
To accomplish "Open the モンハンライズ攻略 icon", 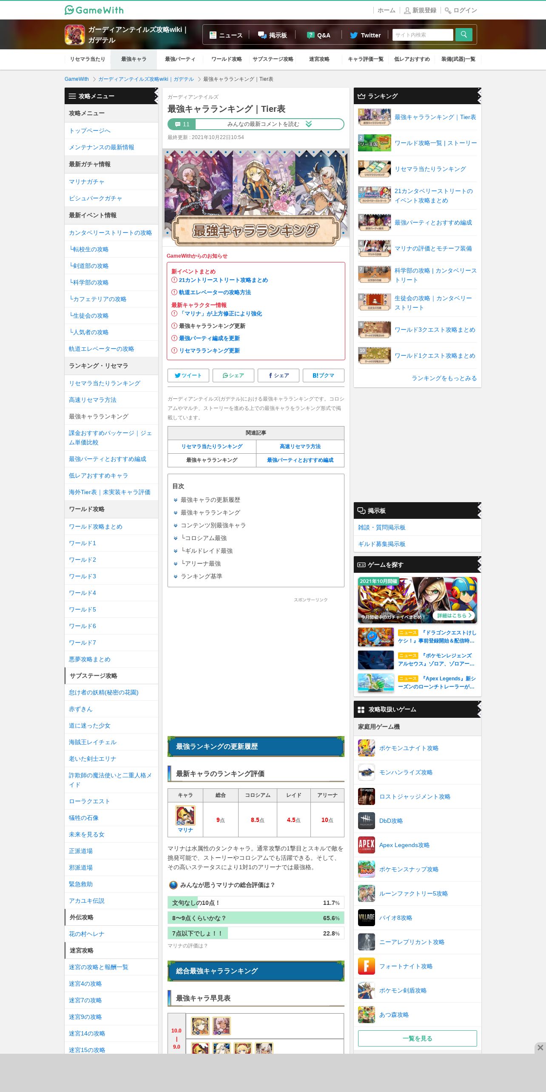I will click(x=367, y=772).
